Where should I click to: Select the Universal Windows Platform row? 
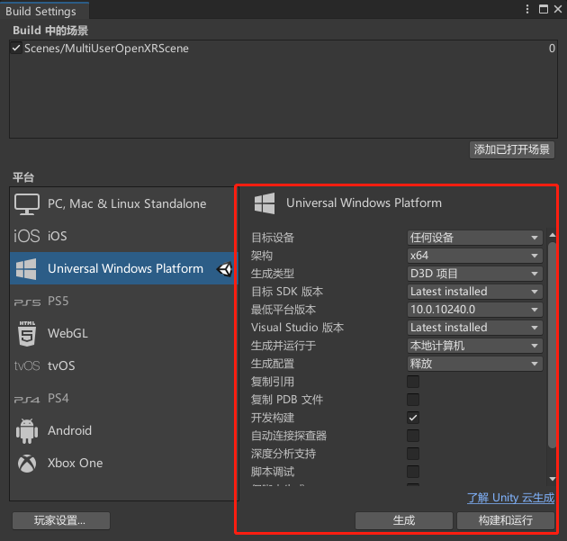point(123,268)
